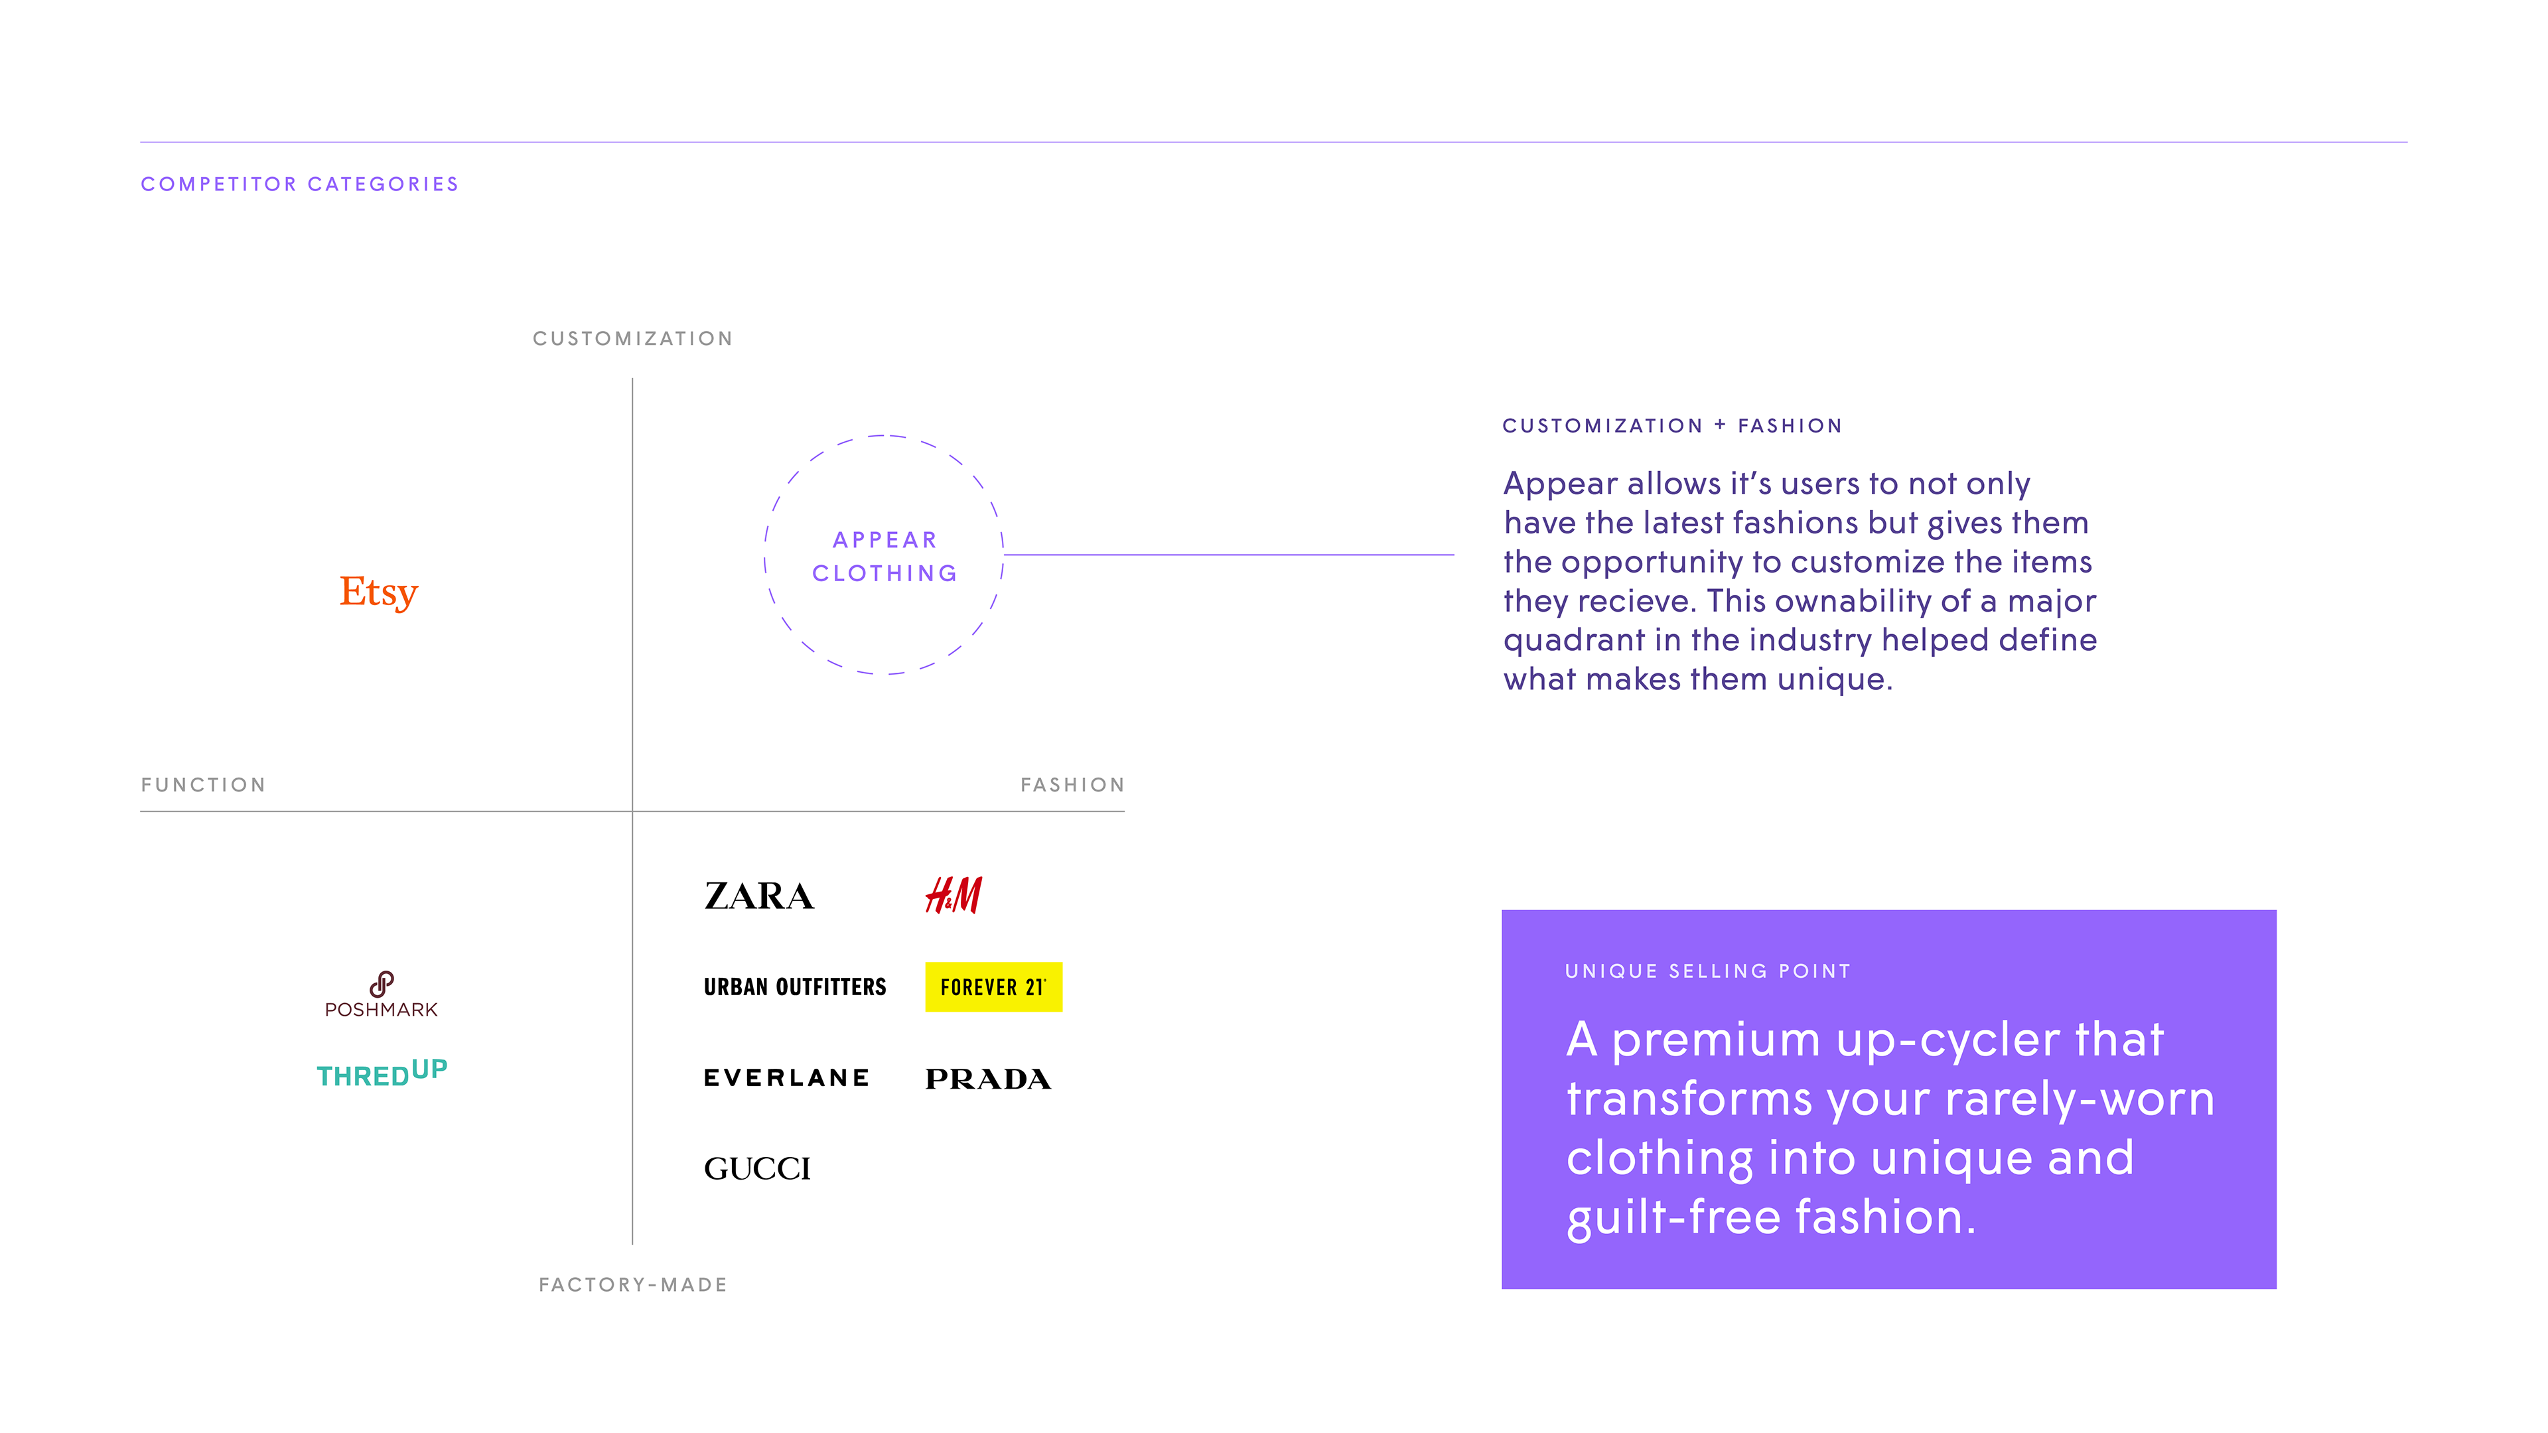Image resolution: width=2548 pixels, height=1433 pixels.
Task: Select the Everlane logo
Action: click(x=786, y=1078)
